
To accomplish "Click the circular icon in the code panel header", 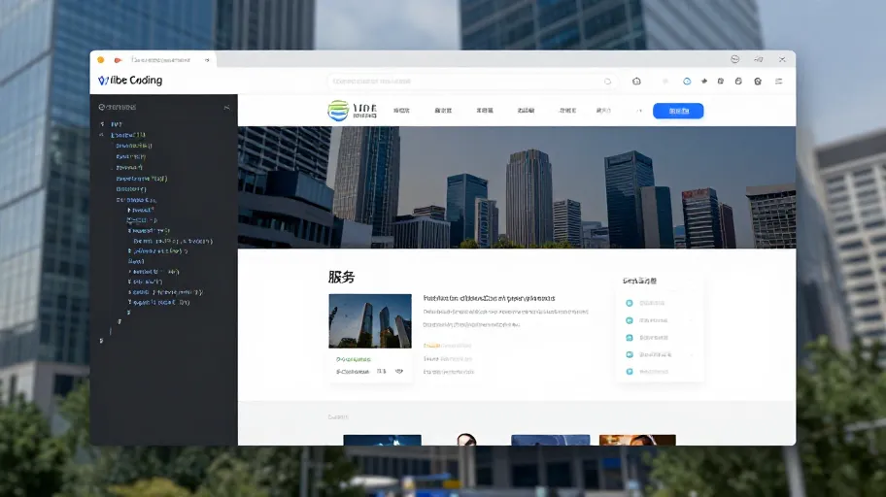I will coord(102,107).
